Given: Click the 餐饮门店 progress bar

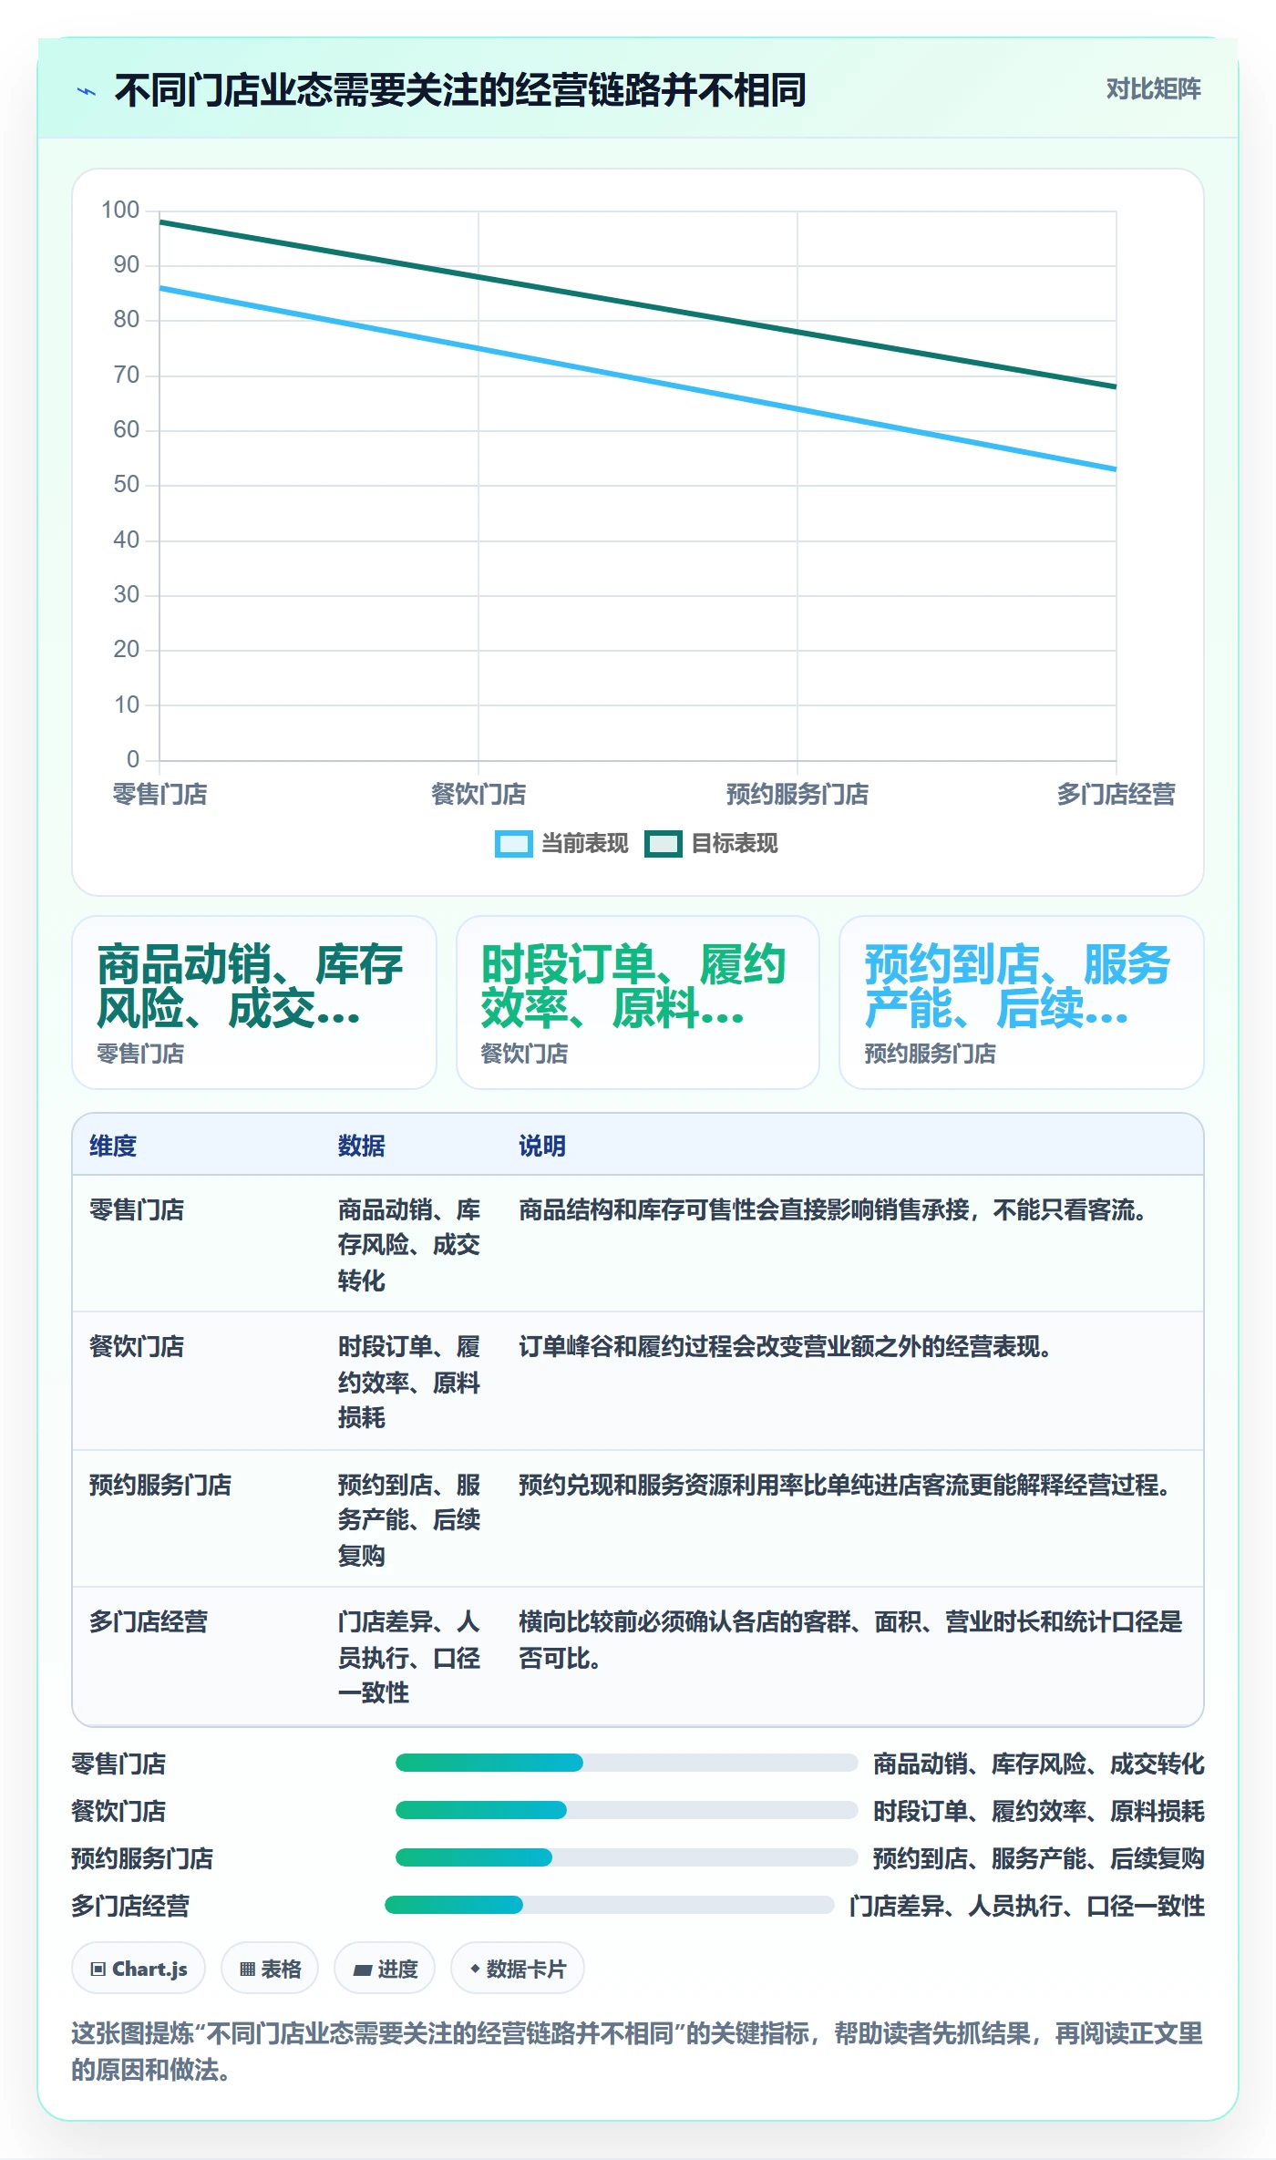Looking at the screenshot, I should click(626, 1810).
